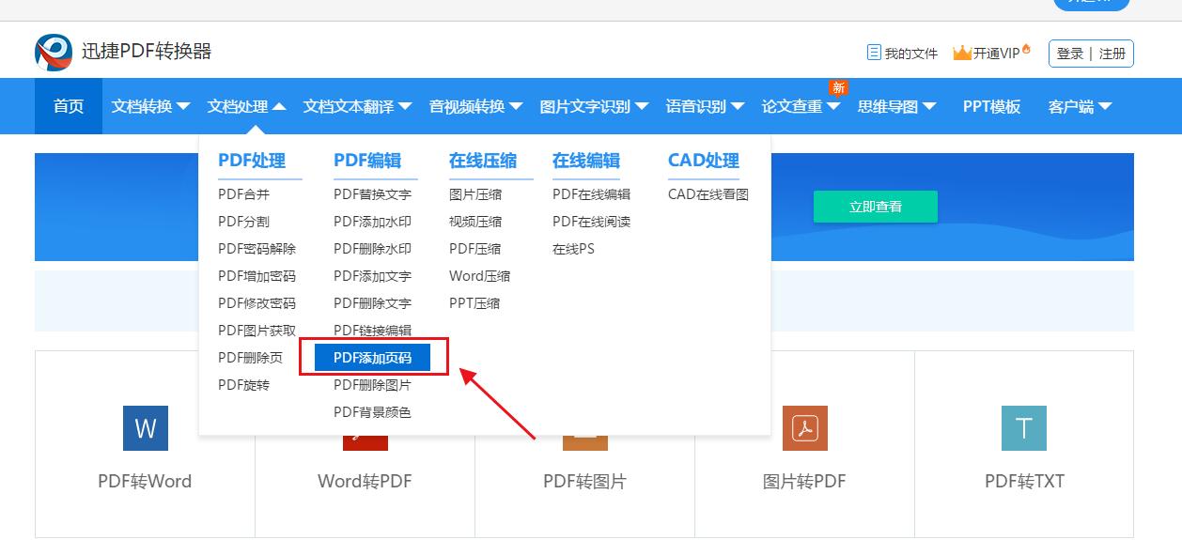Choose PDF密码解除 option
Image resolution: width=1182 pixels, height=540 pixels.
[257, 249]
